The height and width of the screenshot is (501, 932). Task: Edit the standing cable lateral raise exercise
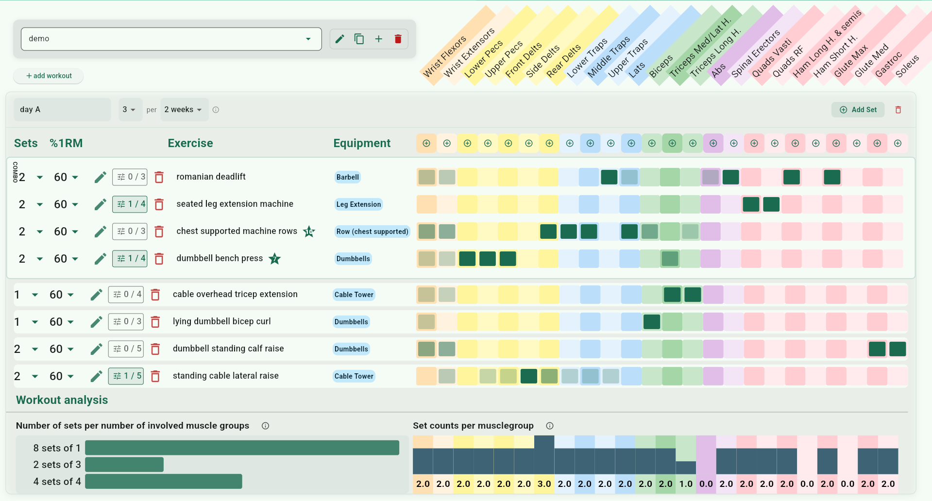pyautogui.click(x=96, y=376)
